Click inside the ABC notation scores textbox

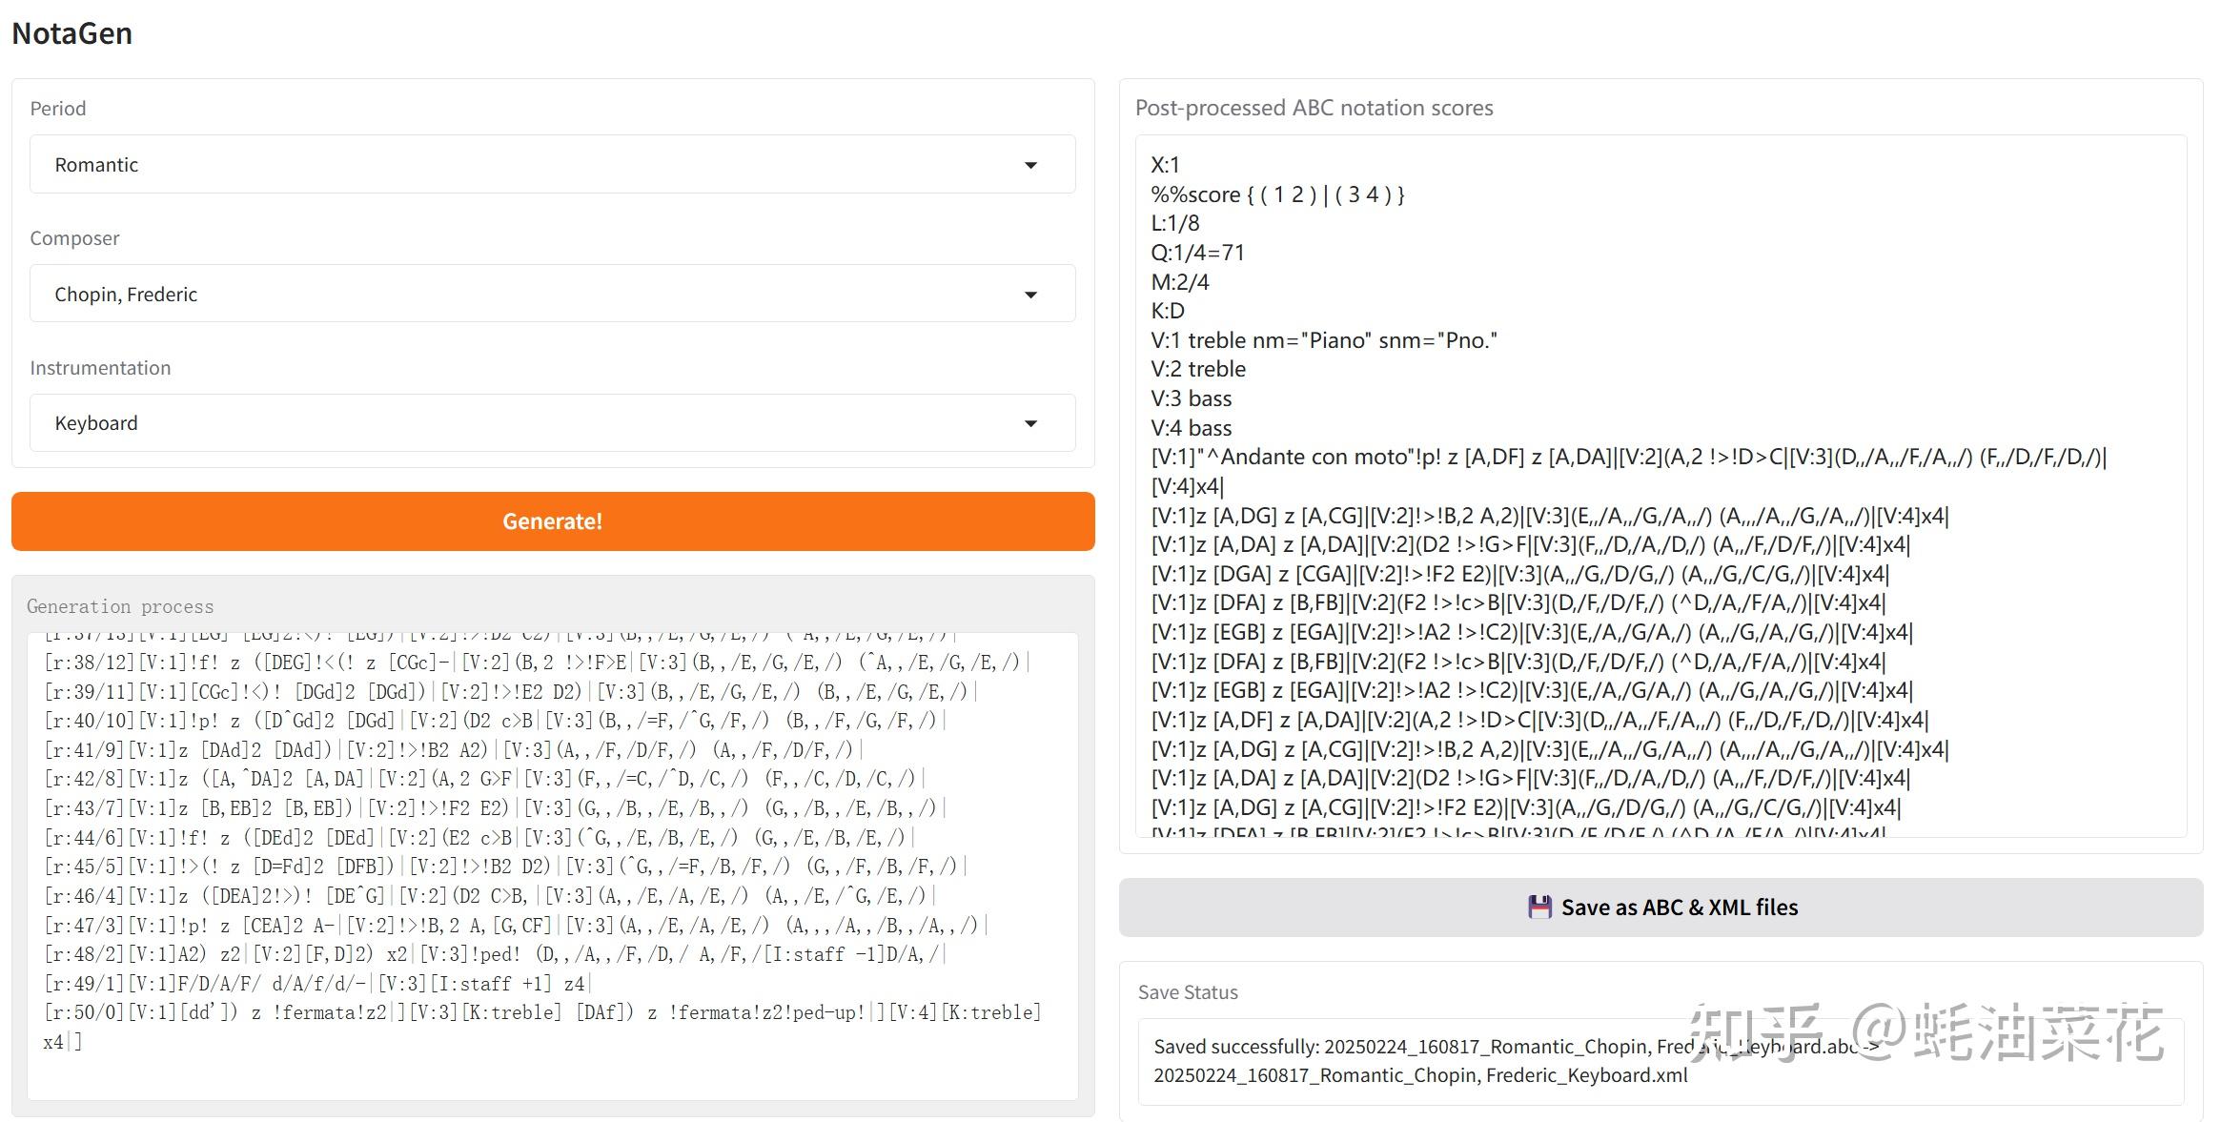click(1661, 486)
